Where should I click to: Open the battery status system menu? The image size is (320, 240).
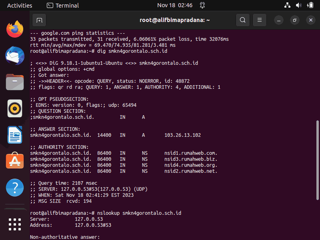click(x=310, y=5)
